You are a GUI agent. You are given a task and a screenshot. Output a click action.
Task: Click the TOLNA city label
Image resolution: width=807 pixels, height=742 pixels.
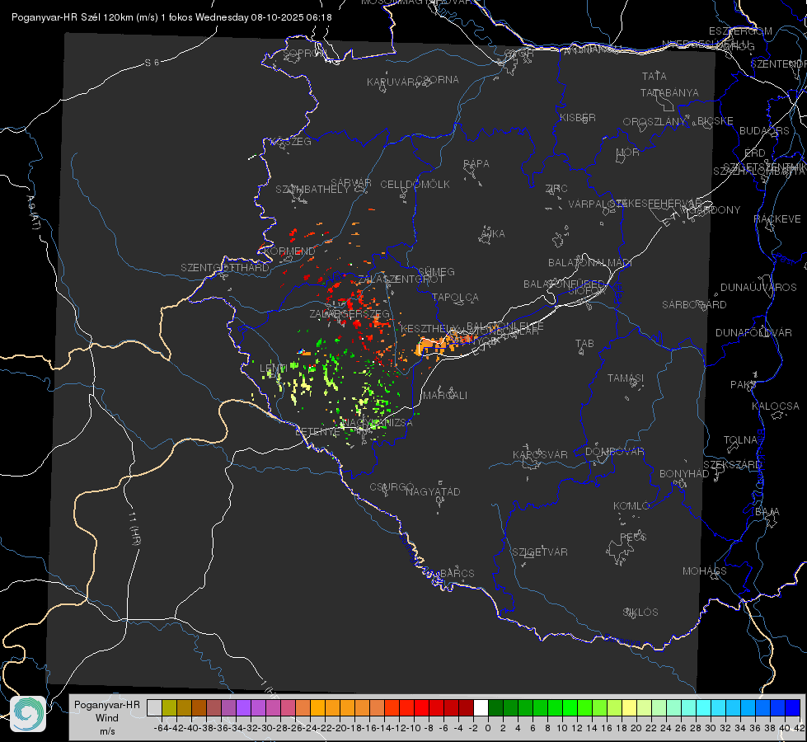pyautogui.click(x=740, y=440)
